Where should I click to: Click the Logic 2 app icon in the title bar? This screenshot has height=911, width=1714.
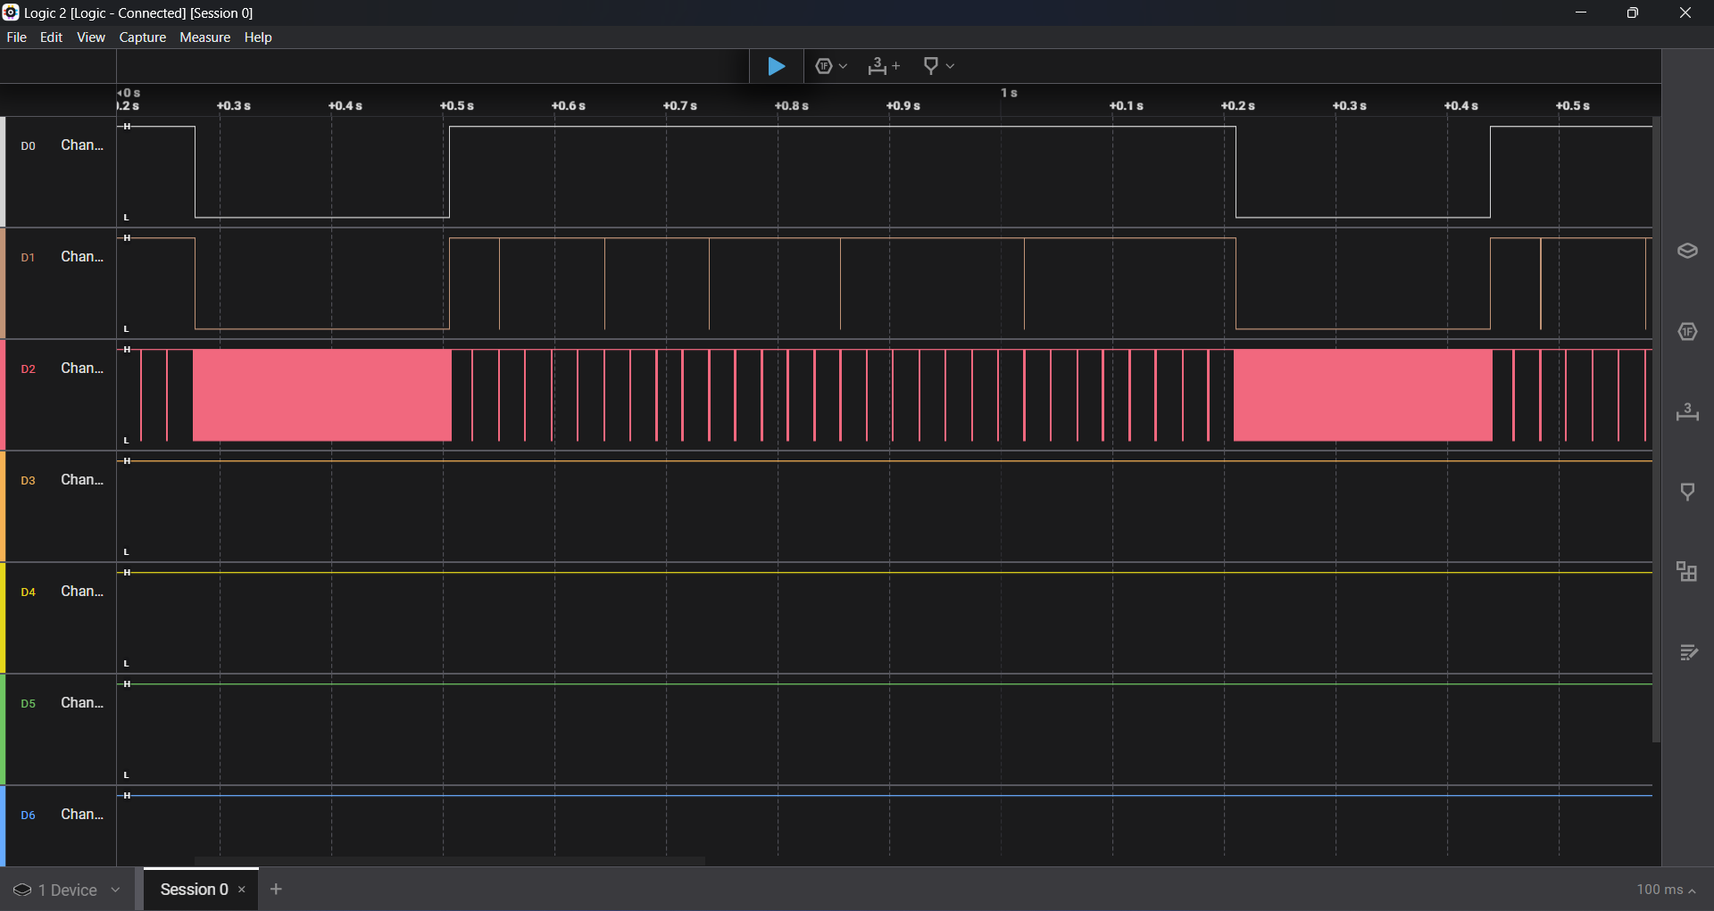[x=11, y=12]
